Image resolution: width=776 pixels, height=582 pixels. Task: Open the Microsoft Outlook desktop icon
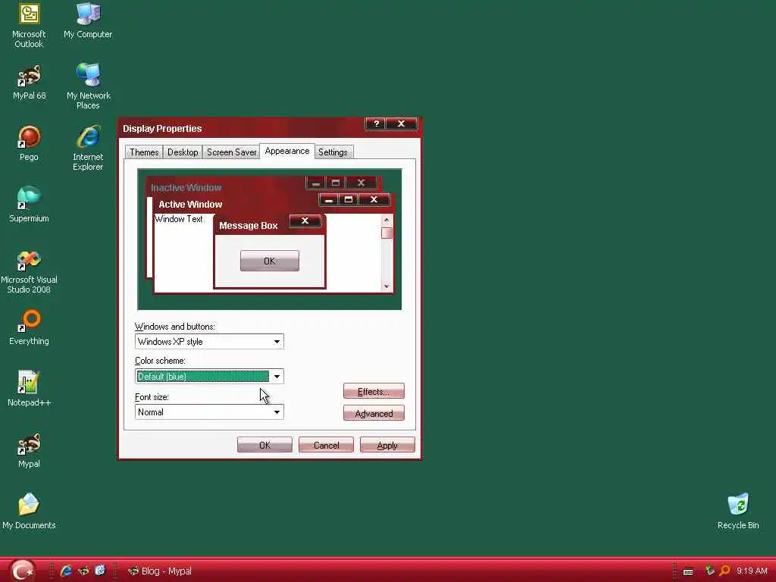click(x=29, y=25)
